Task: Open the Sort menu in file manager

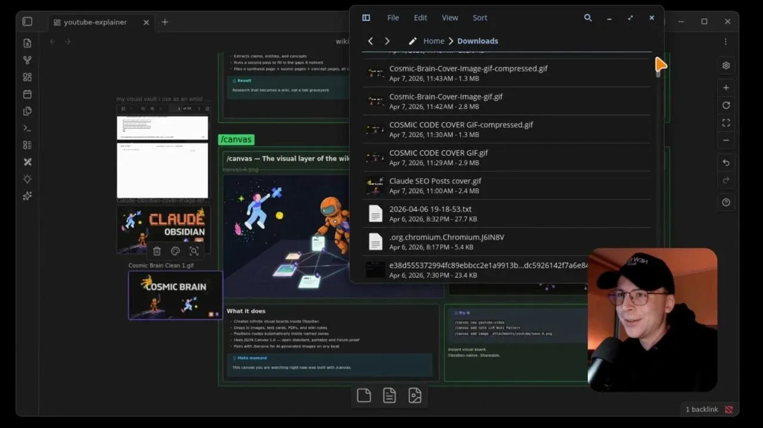Action: (x=480, y=18)
